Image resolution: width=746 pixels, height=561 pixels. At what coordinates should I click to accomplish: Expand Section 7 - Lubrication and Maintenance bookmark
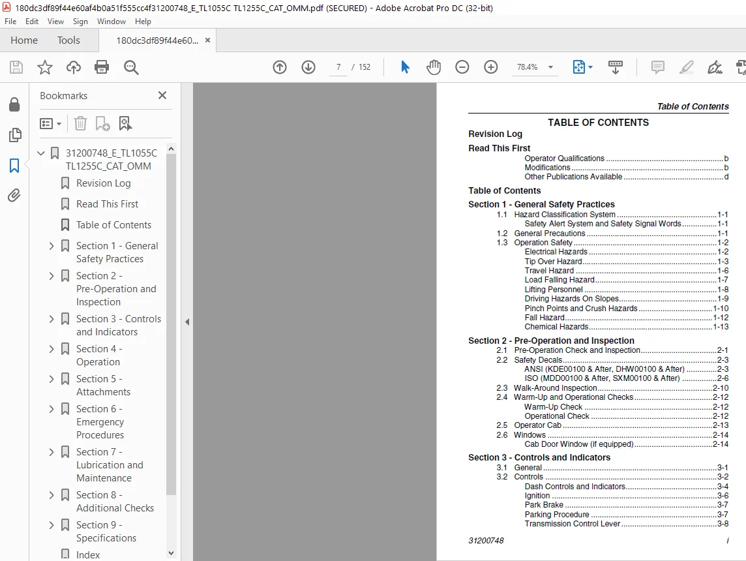point(52,452)
